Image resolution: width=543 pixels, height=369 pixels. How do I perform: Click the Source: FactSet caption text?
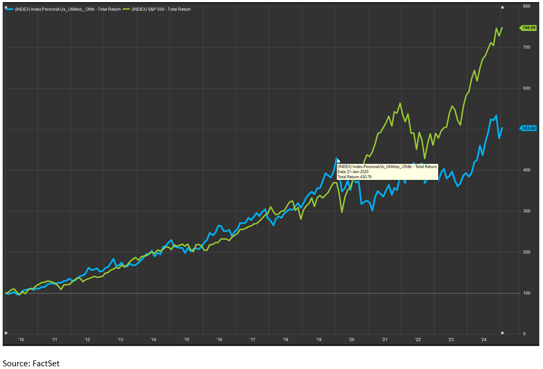pos(31,363)
